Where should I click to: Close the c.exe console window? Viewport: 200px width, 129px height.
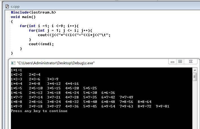pos(191,61)
